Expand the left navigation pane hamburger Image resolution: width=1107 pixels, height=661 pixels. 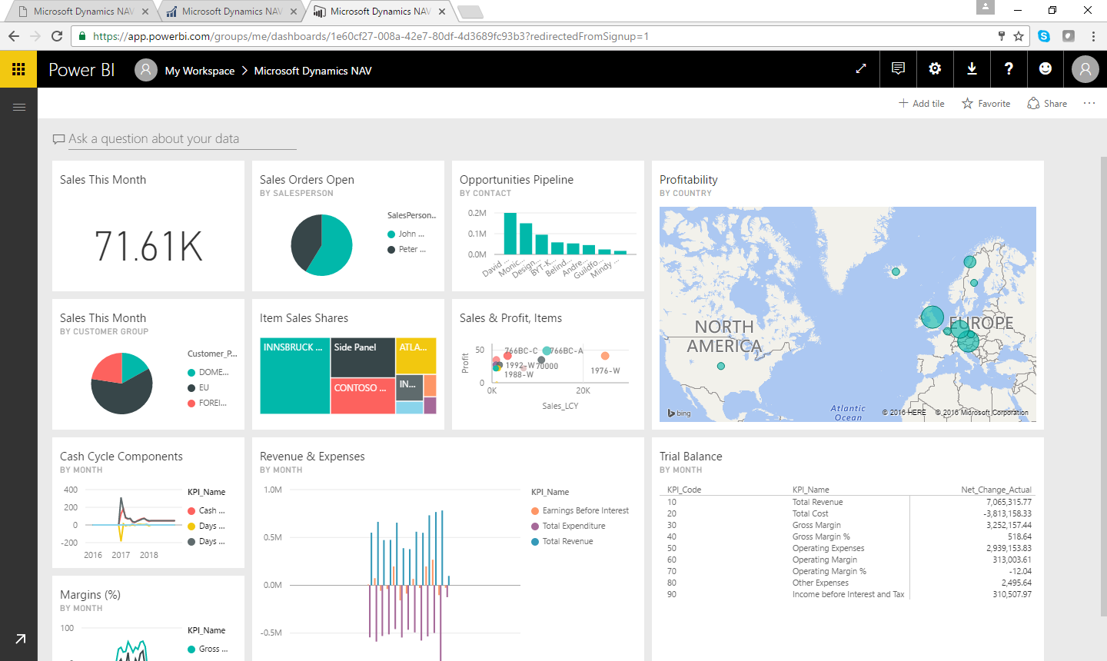coord(19,107)
